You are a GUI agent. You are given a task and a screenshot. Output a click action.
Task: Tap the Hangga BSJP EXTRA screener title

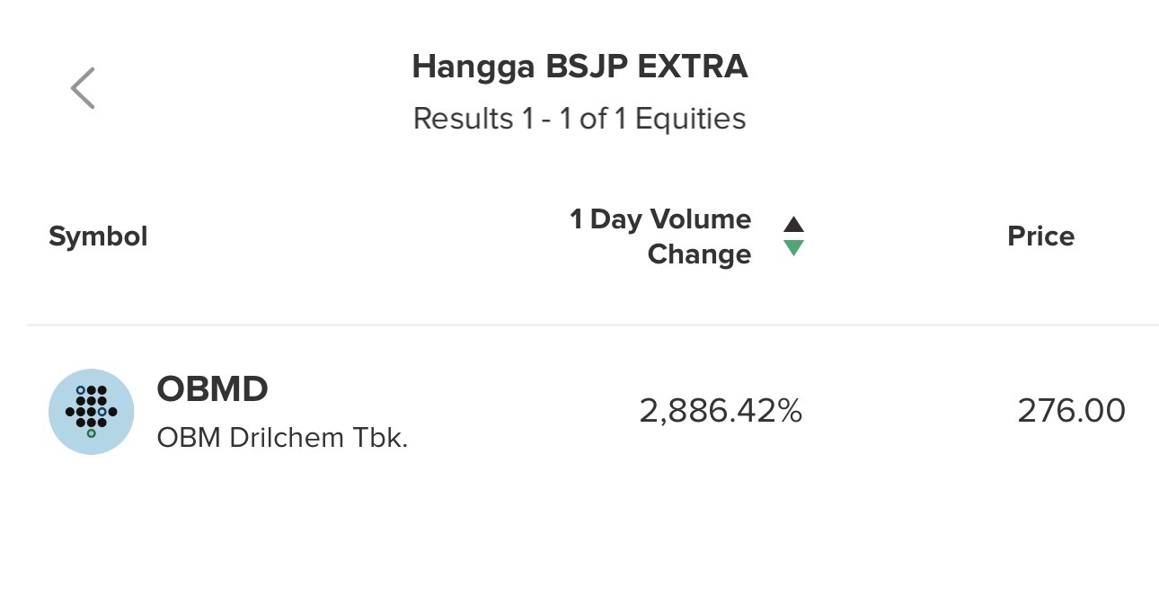point(579,67)
